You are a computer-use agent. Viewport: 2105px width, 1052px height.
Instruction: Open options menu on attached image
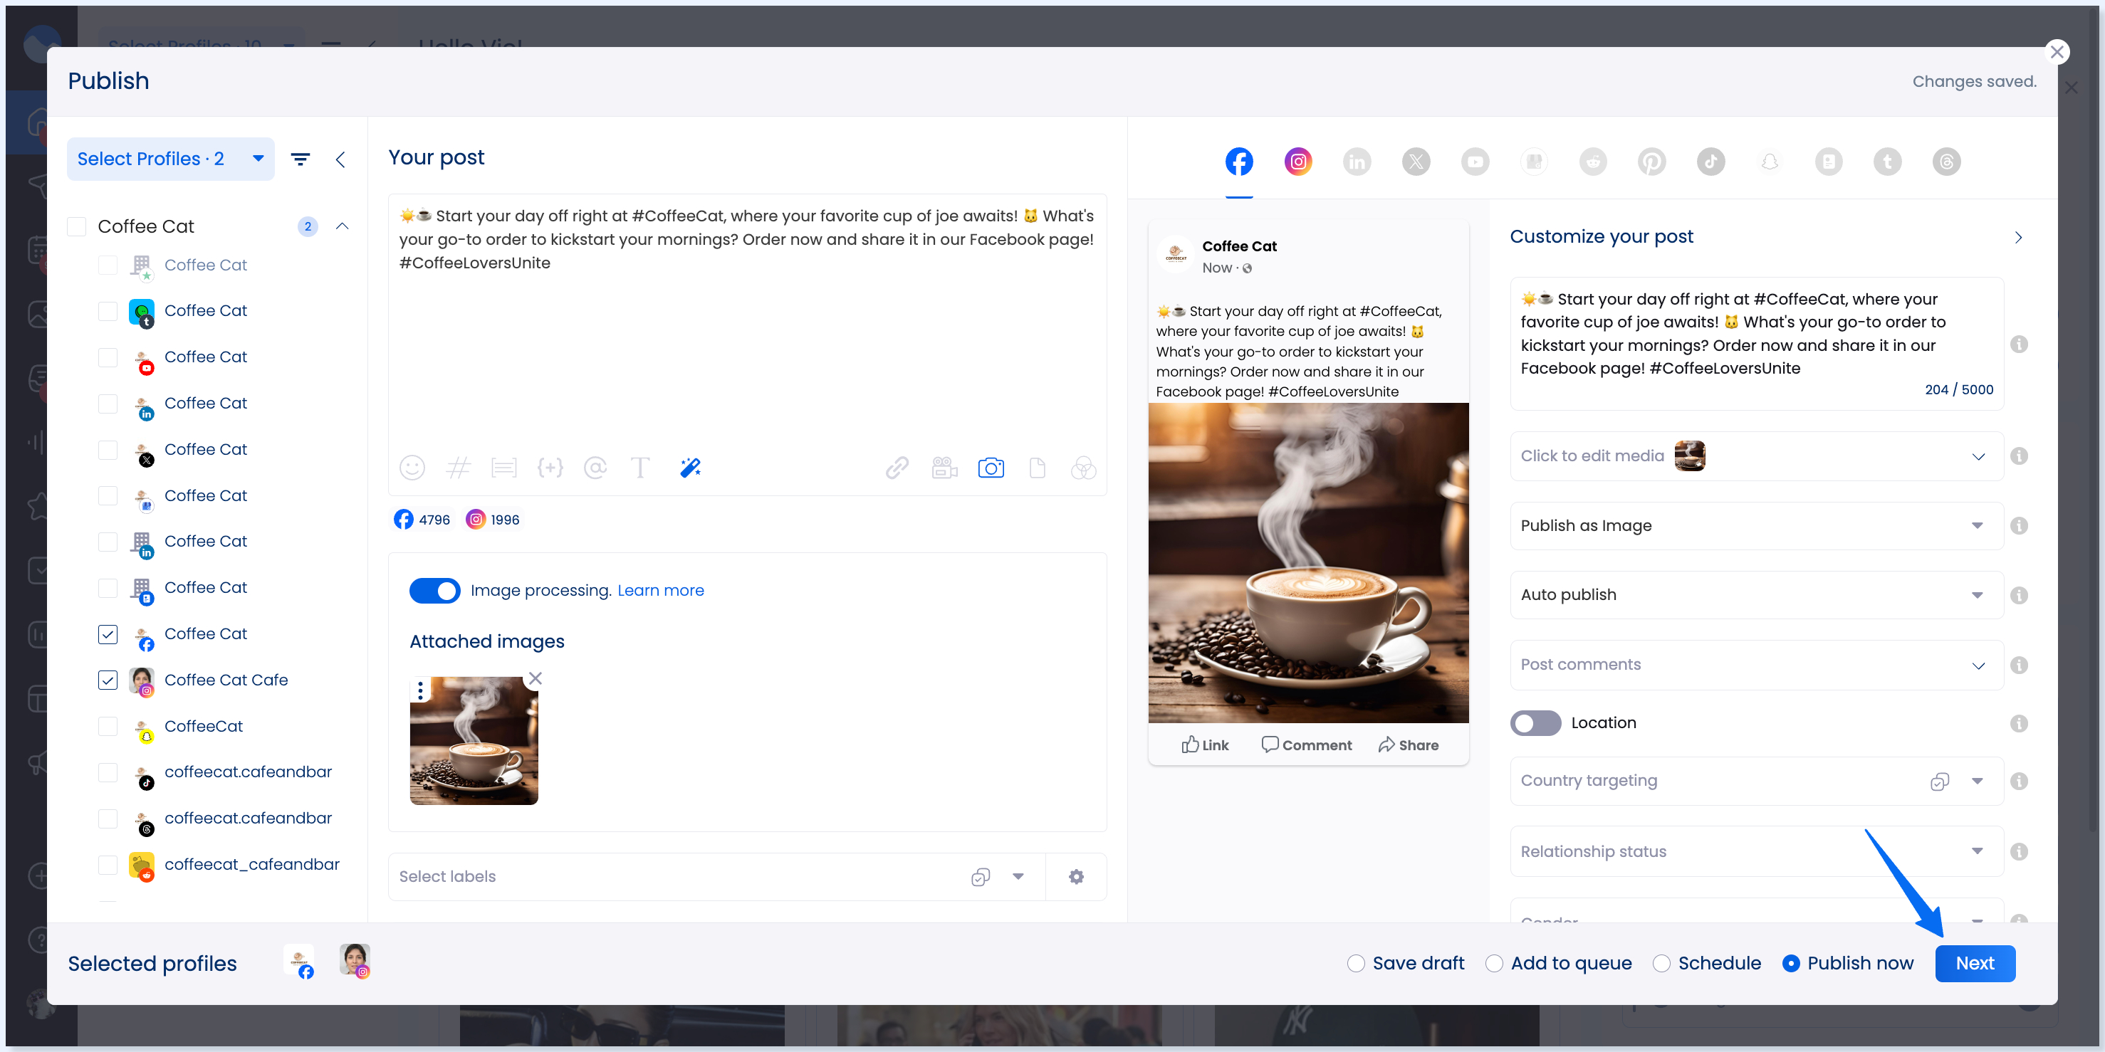421,690
